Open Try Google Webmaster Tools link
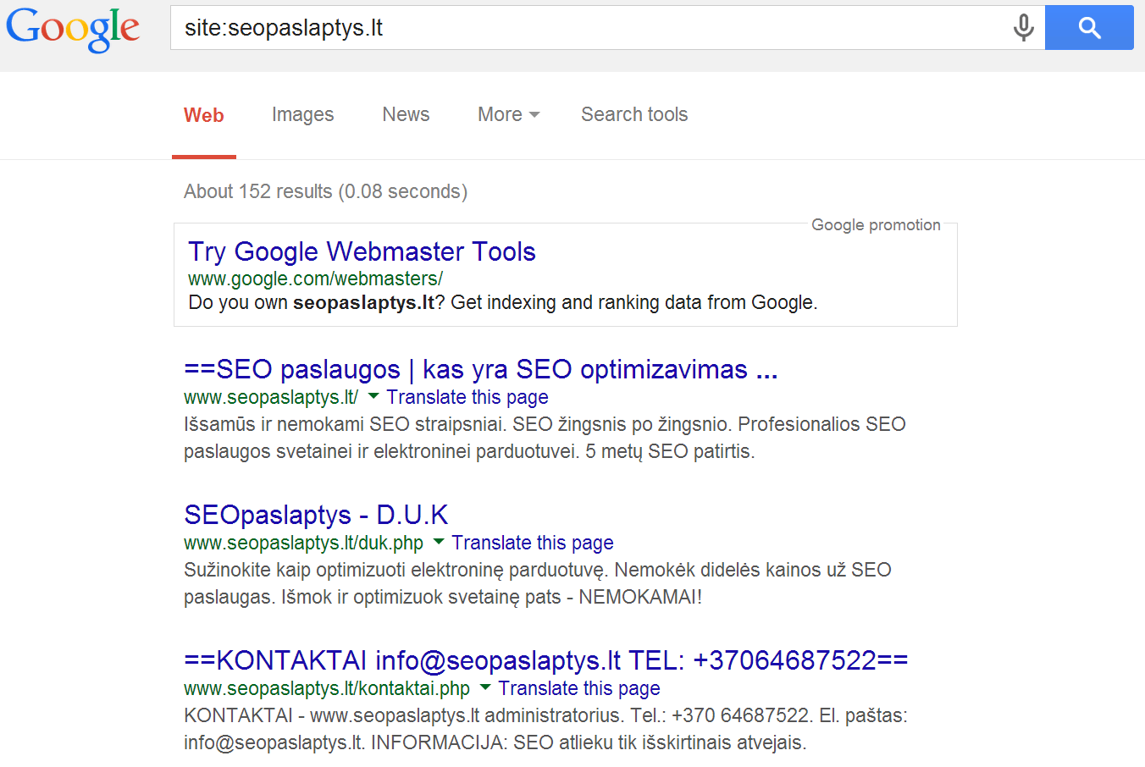The width and height of the screenshot is (1145, 767). pyautogui.click(x=362, y=251)
